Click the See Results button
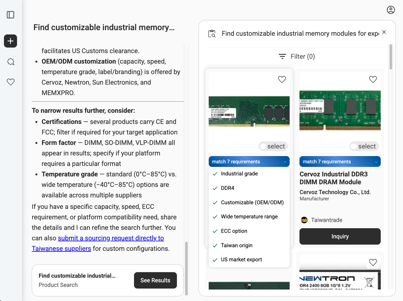 [x=155, y=280]
